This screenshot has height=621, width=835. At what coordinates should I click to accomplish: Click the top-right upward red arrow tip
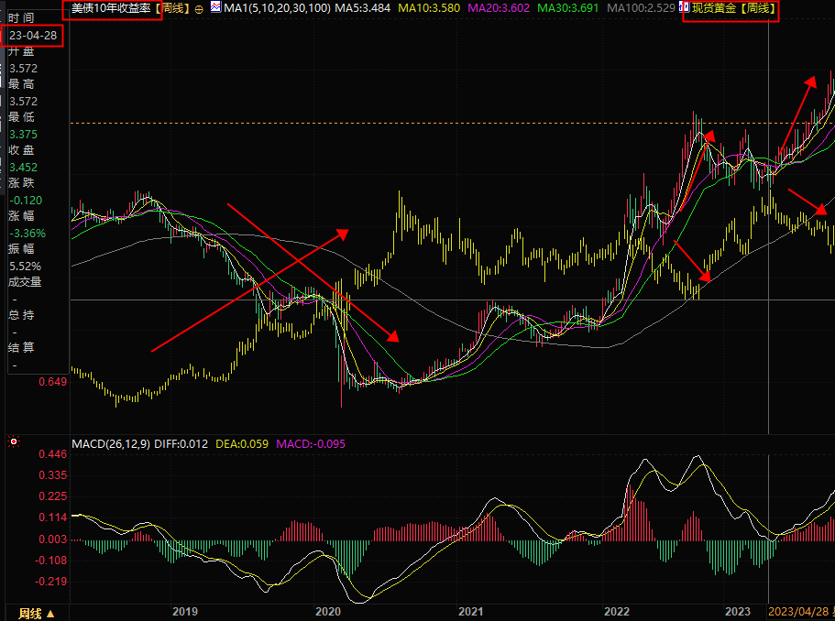click(x=811, y=77)
